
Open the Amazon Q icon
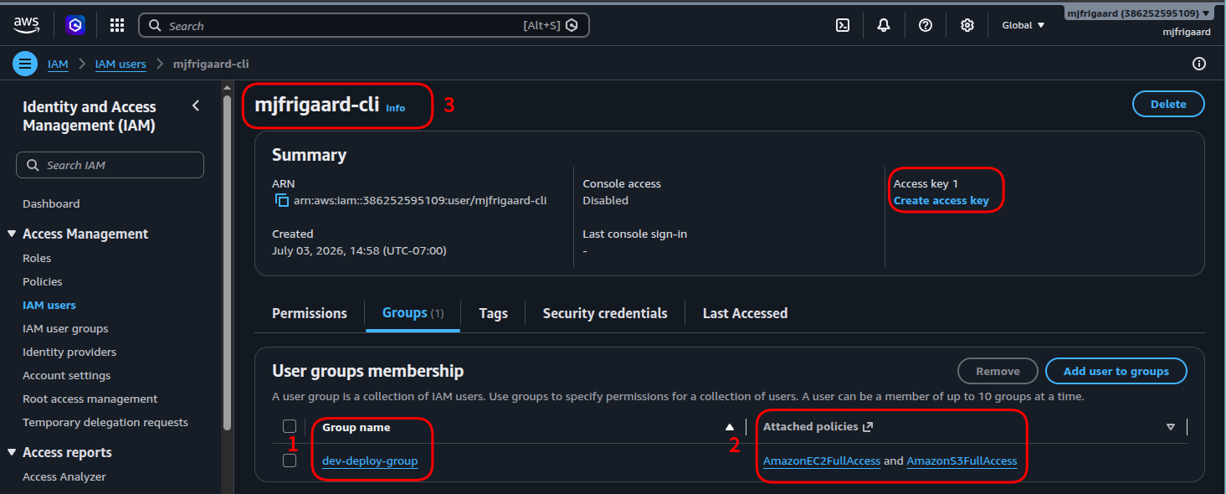coord(76,25)
